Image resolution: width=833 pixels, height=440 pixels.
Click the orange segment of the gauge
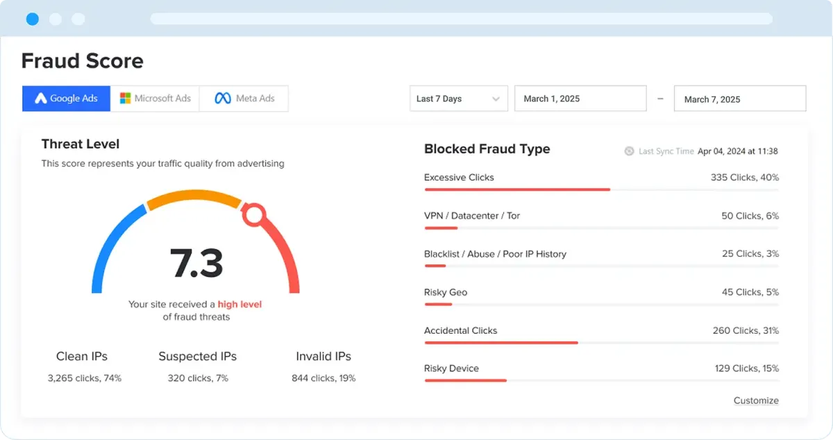click(194, 196)
